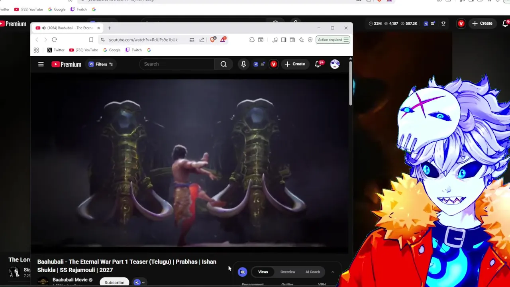
Task: Click the 33M stat in background window
Action: (x=375, y=24)
